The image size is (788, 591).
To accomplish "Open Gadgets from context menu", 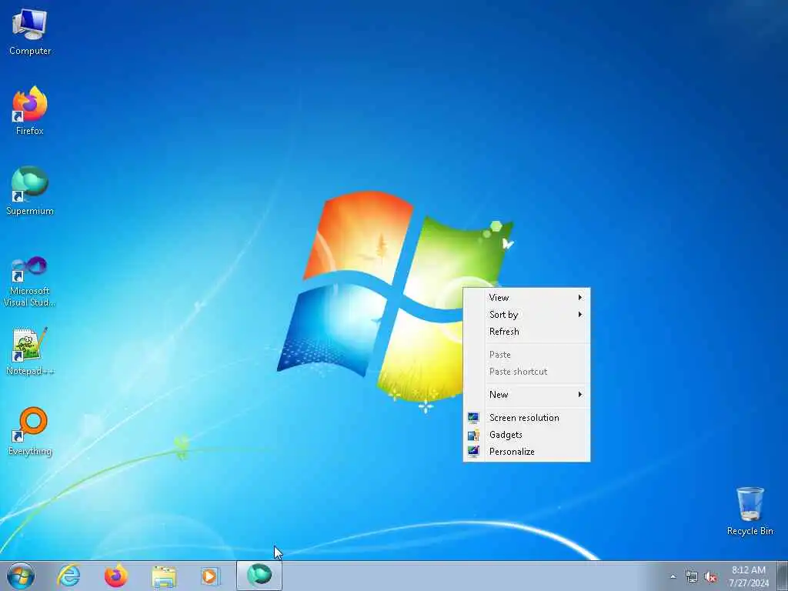I will click(x=526, y=435).
